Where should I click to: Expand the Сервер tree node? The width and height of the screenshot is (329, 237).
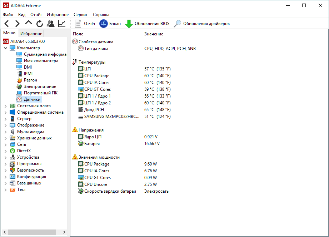click(5, 119)
